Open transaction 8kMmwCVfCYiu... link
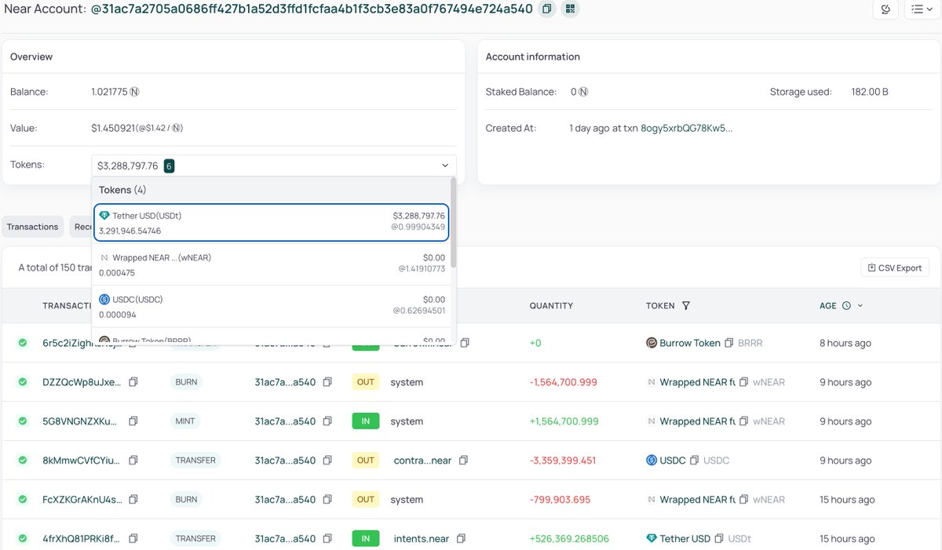Image resolution: width=942 pixels, height=550 pixels. click(82, 461)
